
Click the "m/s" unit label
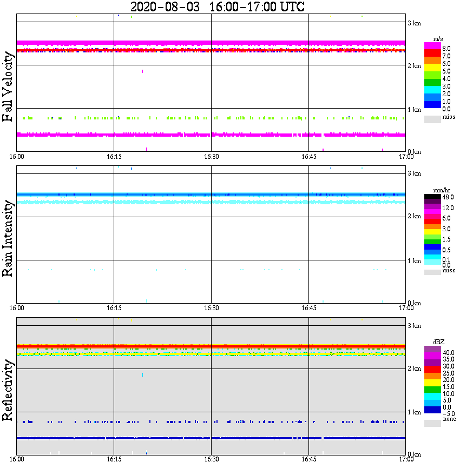click(438, 39)
